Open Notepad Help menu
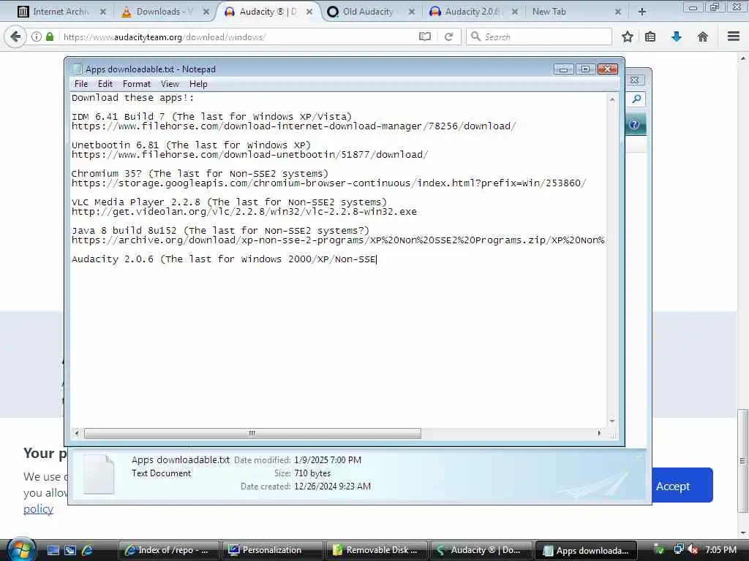749x561 pixels. 198,84
